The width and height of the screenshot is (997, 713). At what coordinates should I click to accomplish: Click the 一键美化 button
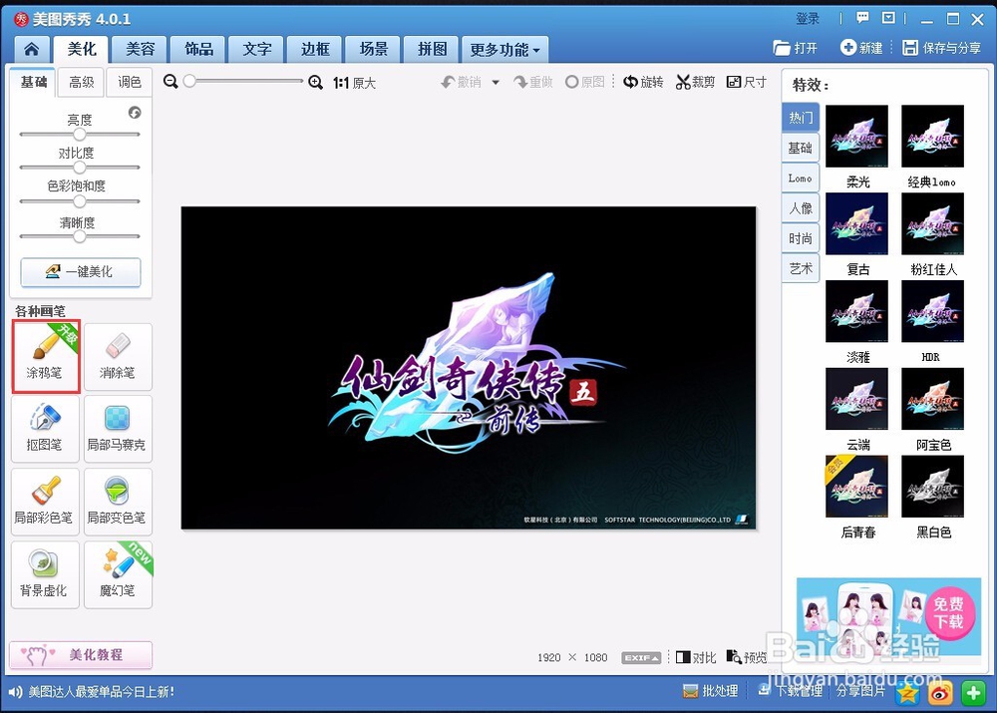[81, 272]
